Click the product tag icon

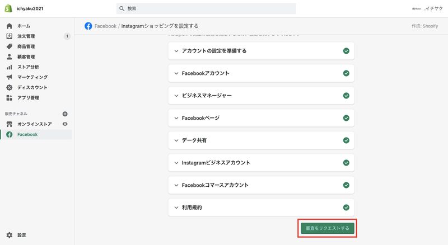tap(9, 46)
